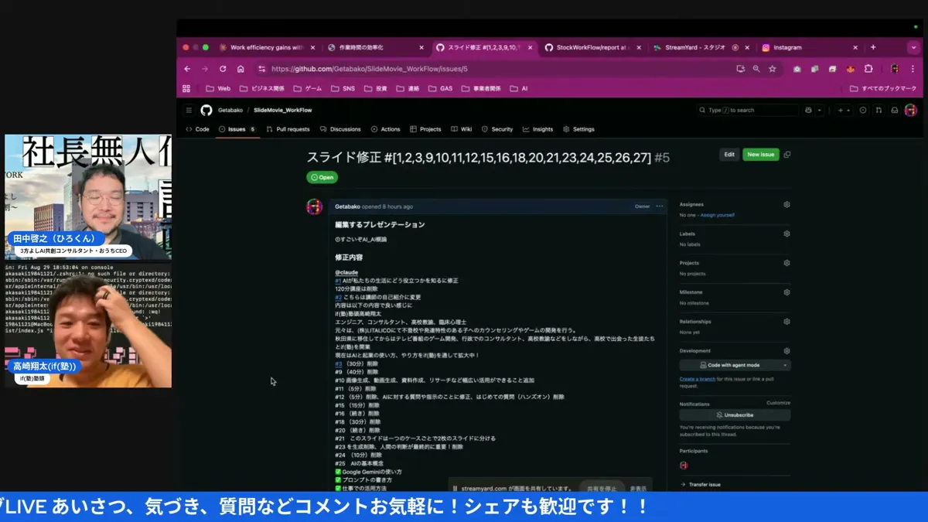
Task: Open repository Settings tab
Action: 578,129
